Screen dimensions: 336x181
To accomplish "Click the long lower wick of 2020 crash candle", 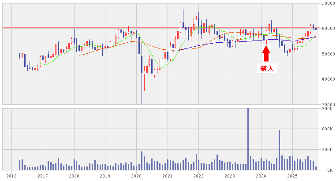I will click(142, 92).
